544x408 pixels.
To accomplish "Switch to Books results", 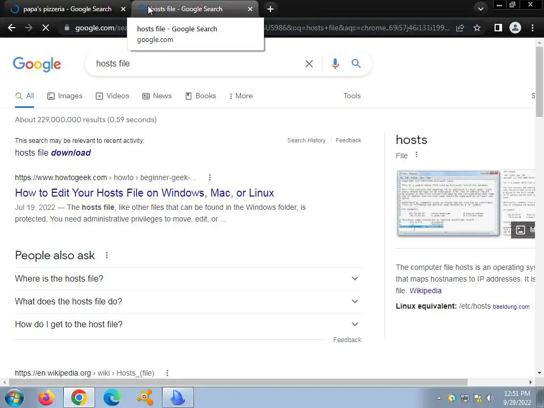I will [200, 96].
